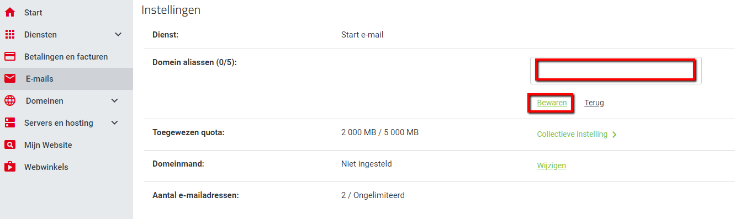Click the envelope icon for E-mails
The height and width of the screenshot is (219, 735).
coord(9,78)
